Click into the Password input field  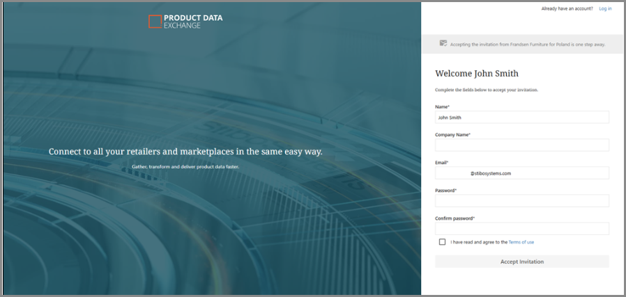(x=521, y=200)
